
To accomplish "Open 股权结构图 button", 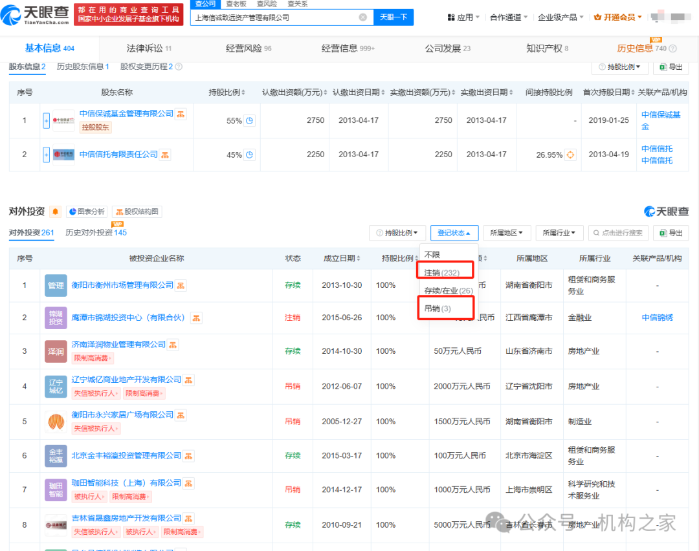I will tap(137, 211).
